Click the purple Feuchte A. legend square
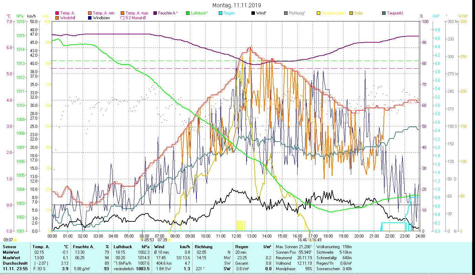The image size is (475, 275). [x=155, y=13]
